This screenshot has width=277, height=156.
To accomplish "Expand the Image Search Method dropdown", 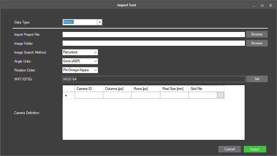I will pos(95,52).
